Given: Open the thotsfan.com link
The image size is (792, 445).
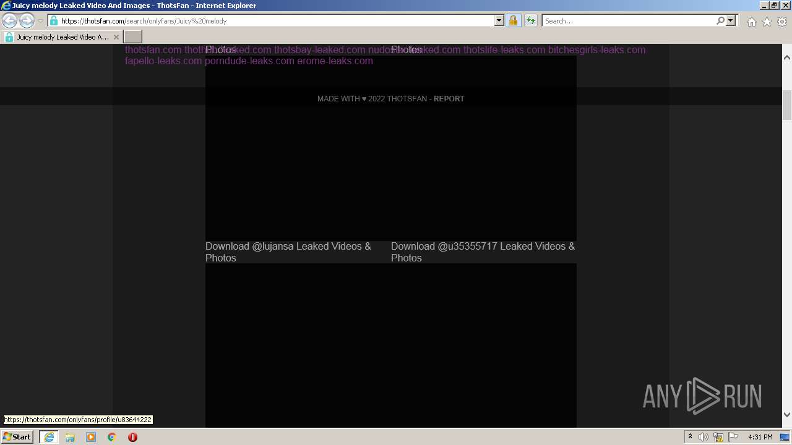Looking at the screenshot, I should tap(153, 49).
